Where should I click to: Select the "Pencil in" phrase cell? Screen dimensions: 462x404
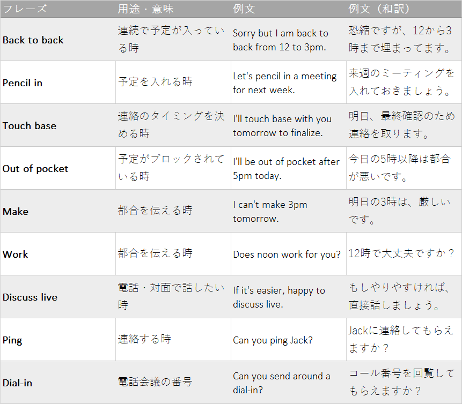point(23,83)
